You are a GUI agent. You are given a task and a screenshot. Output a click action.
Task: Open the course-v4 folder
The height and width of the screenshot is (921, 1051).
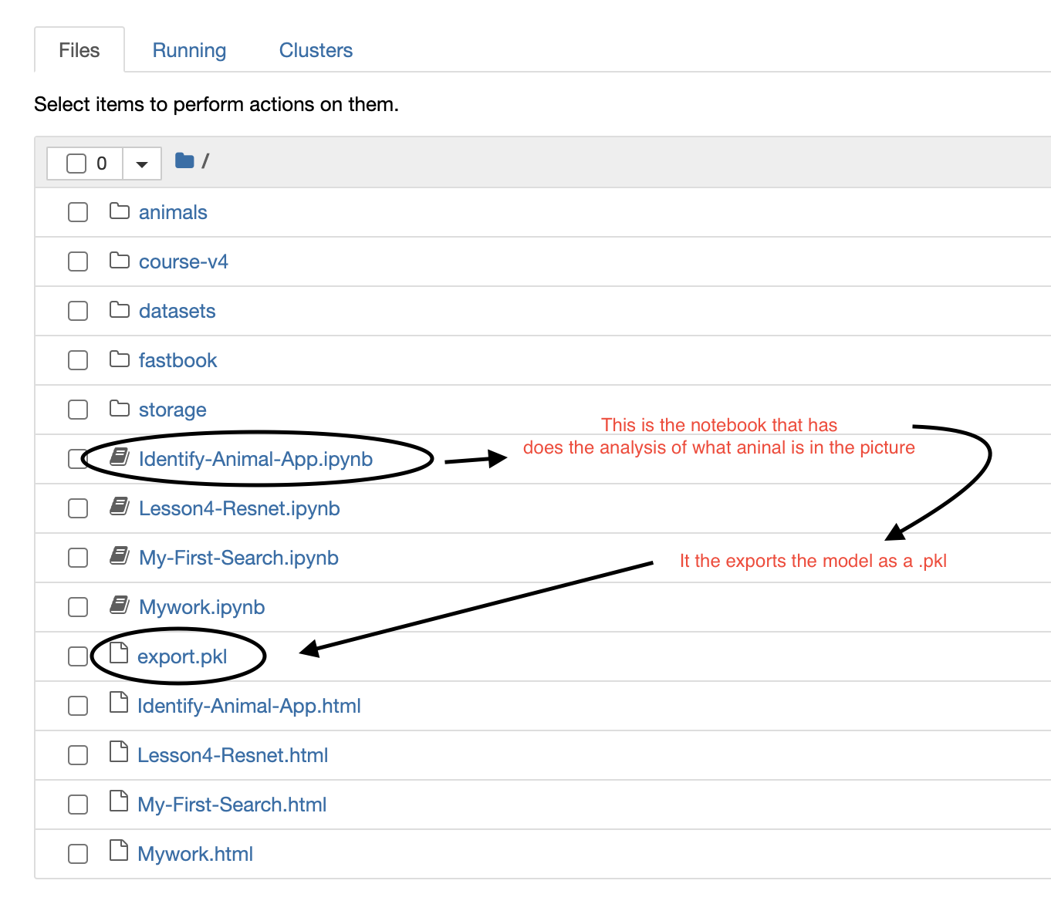(184, 261)
